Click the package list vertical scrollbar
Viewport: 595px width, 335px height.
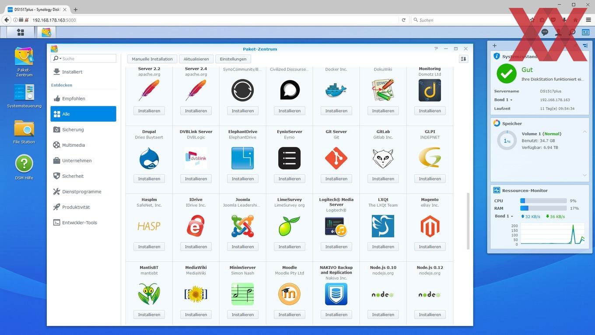pyautogui.click(x=468, y=221)
